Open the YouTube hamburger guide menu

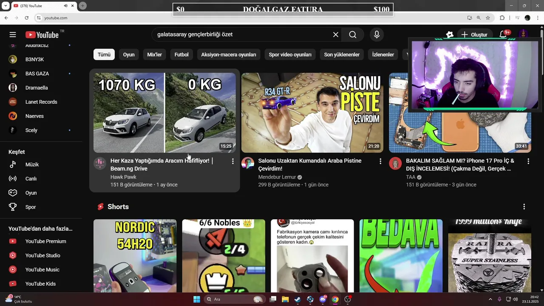coord(13,34)
